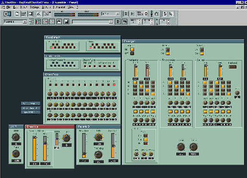This screenshot has height=178, width=247.
Task: Select the lit red key in right keyboard of top panel
Action: coord(91,47)
